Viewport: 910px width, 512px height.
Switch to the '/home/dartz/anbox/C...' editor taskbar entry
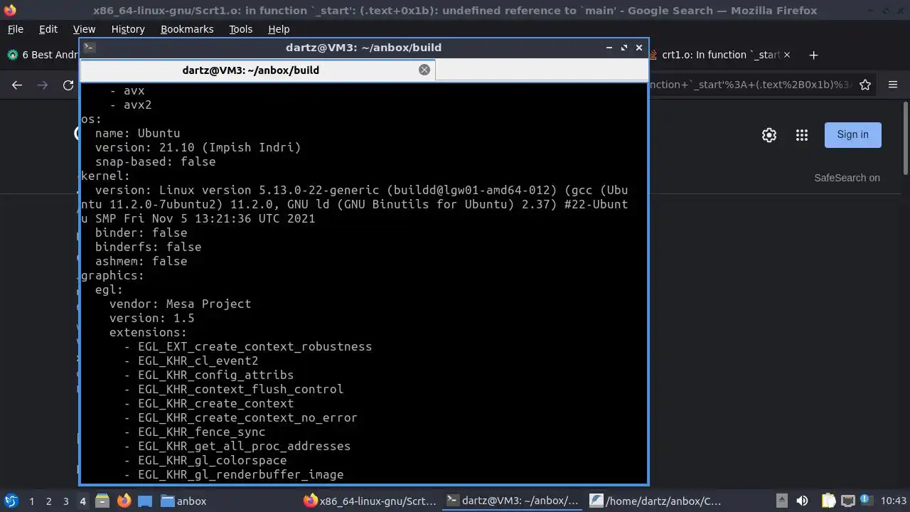click(x=655, y=501)
